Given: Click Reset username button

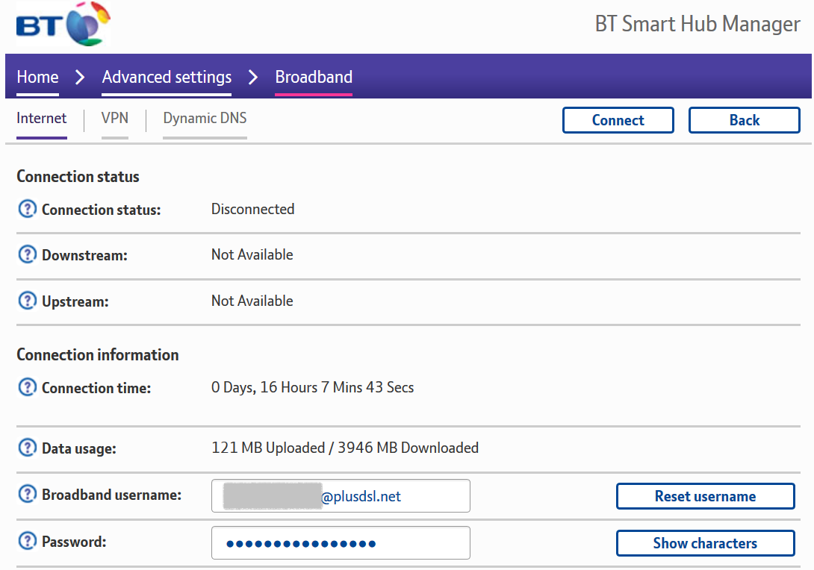Looking at the screenshot, I should 706,496.
